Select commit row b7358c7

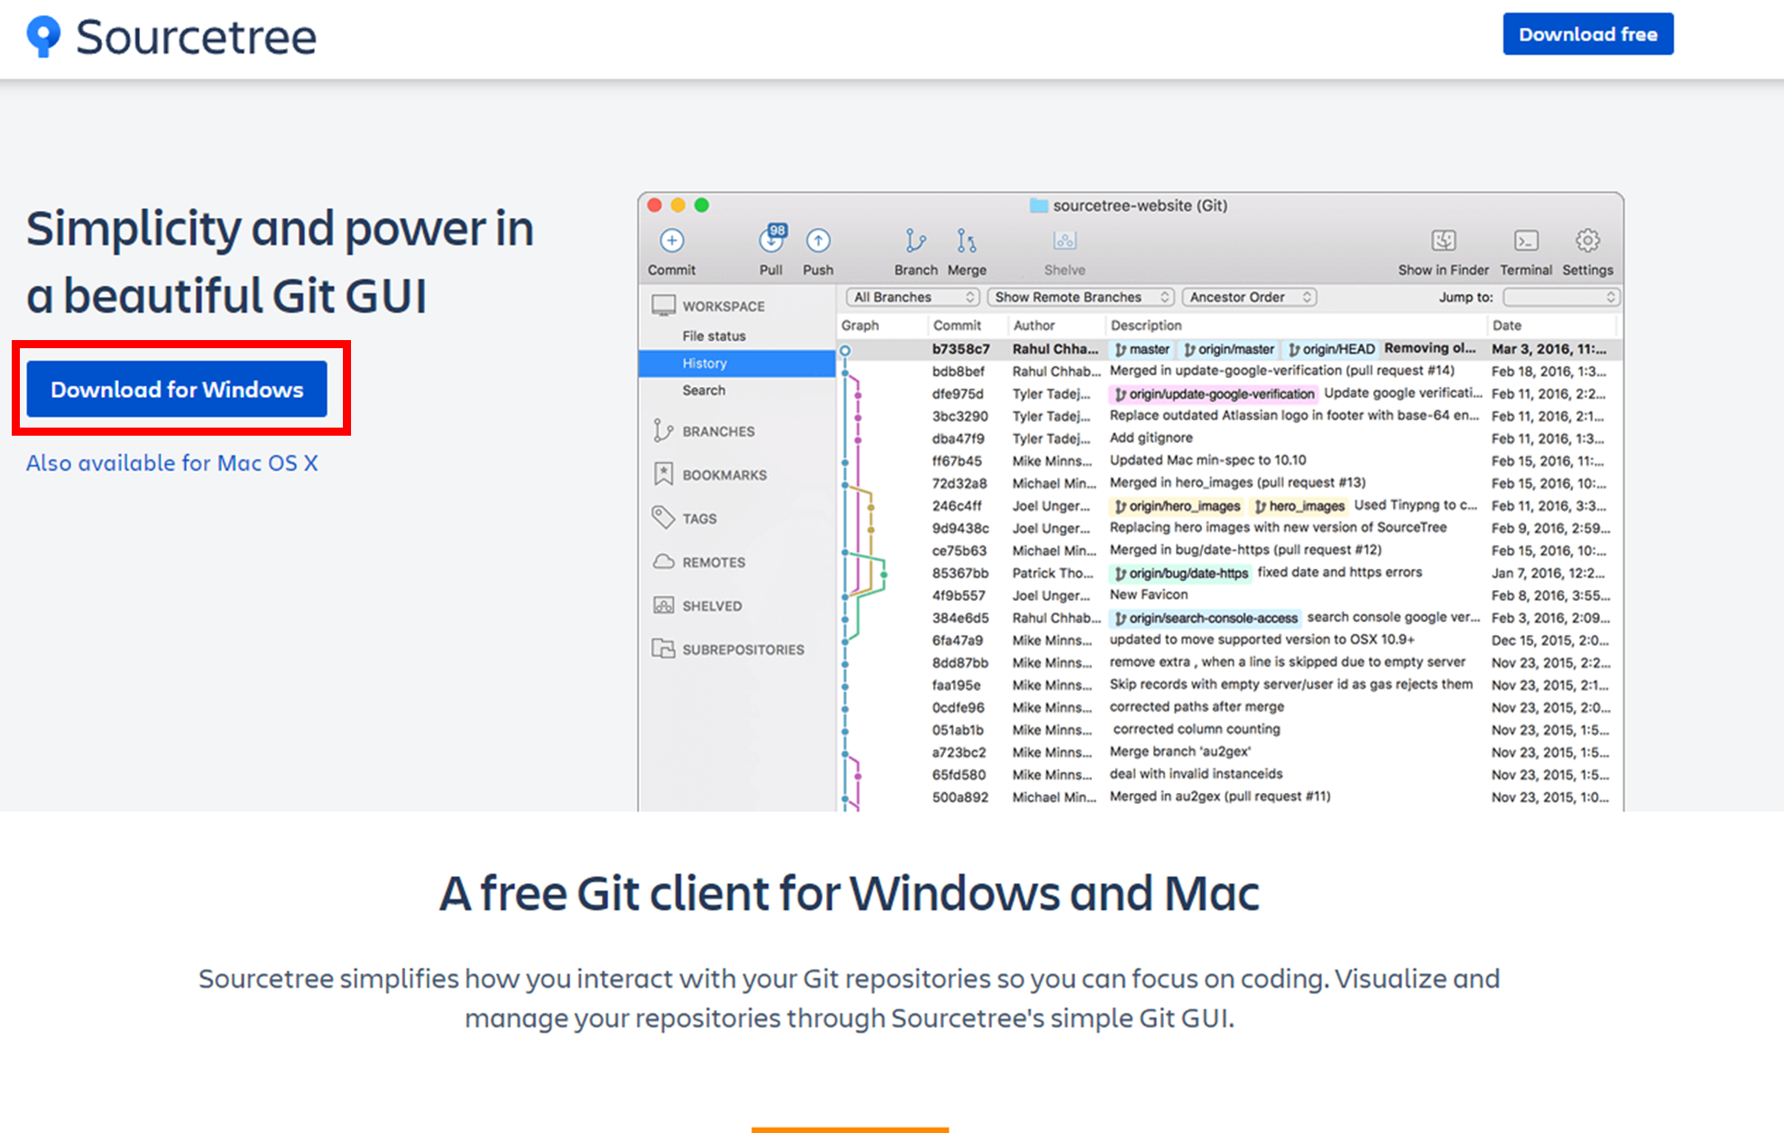[1228, 349]
